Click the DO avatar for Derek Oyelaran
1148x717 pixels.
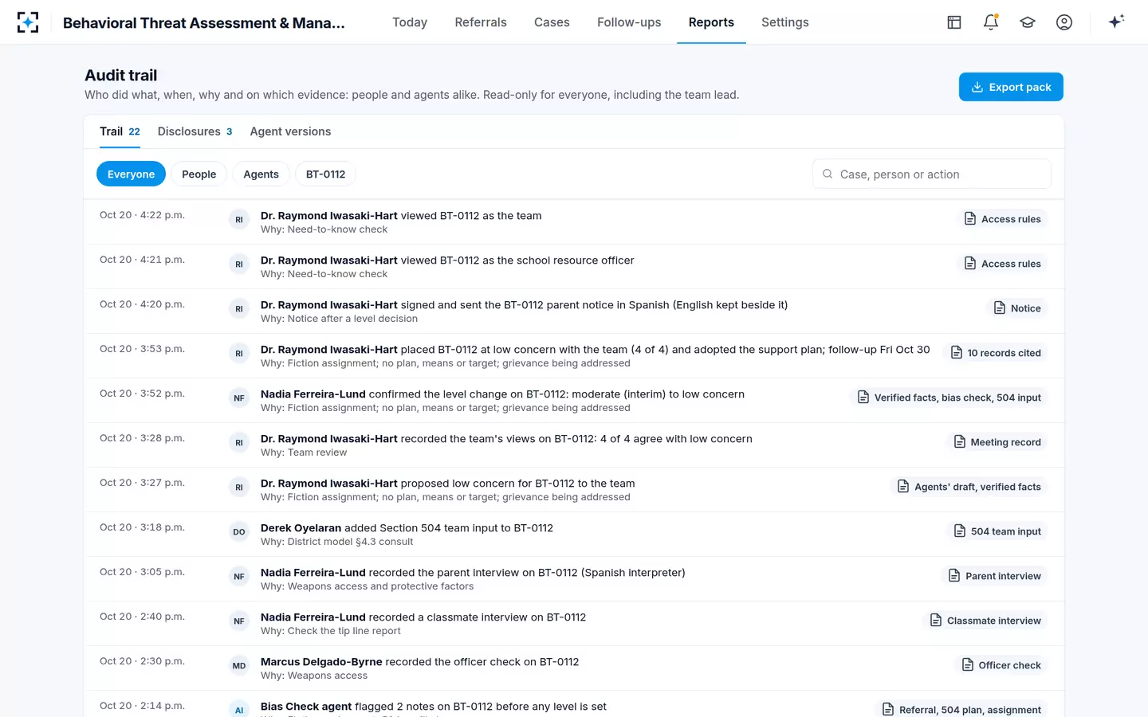pyautogui.click(x=239, y=532)
